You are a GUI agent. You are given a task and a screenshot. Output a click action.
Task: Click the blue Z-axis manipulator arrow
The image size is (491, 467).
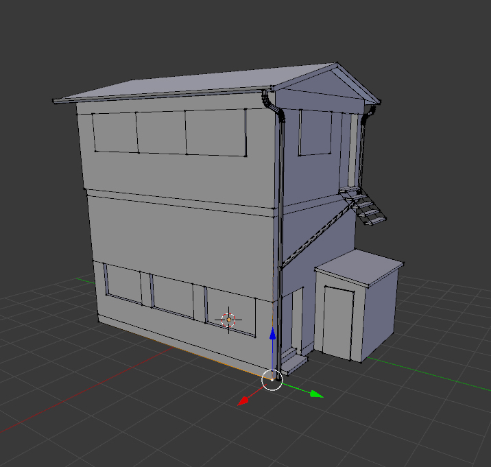(273, 334)
